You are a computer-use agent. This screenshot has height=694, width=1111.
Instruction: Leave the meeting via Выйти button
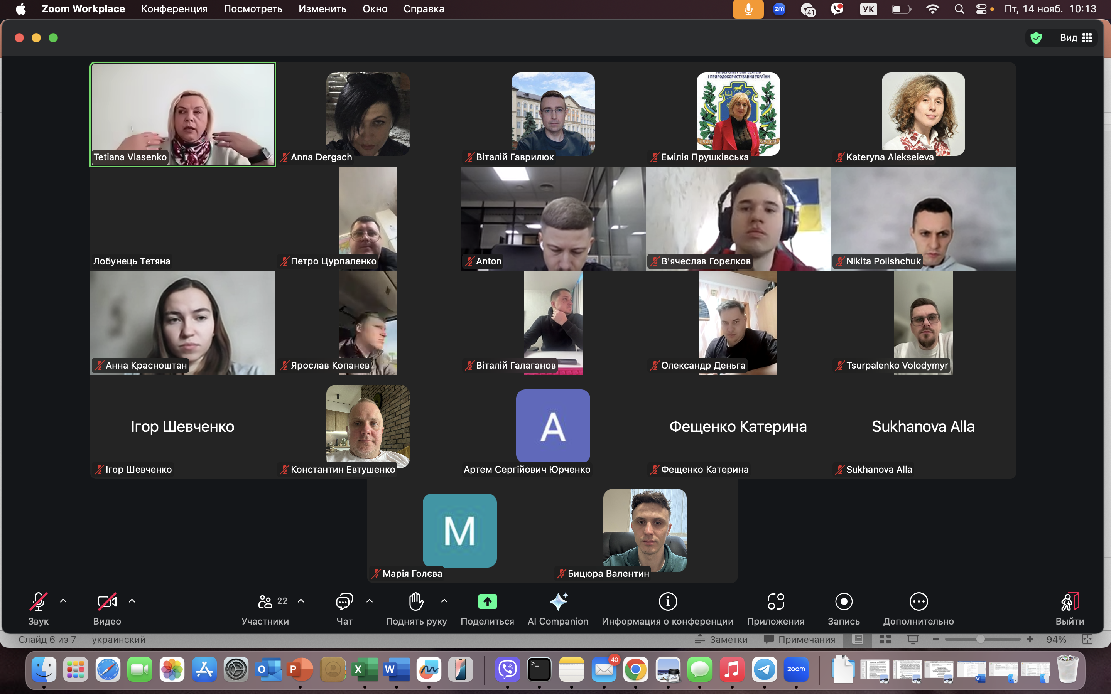click(x=1069, y=601)
